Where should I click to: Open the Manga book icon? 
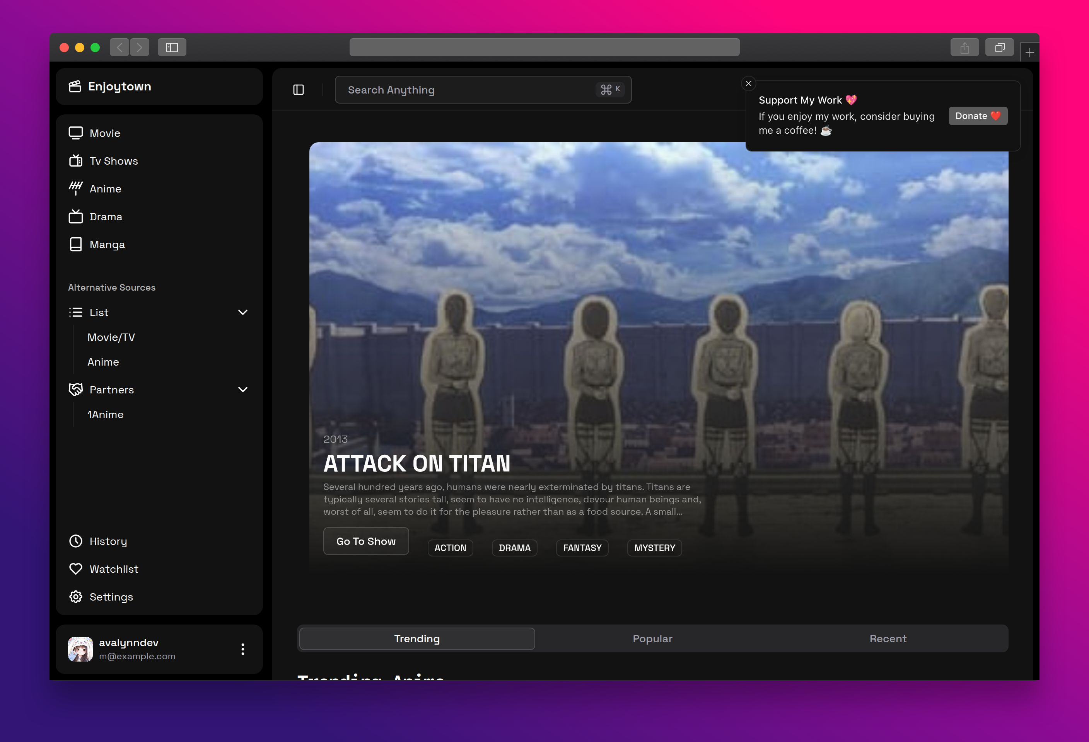(x=75, y=244)
